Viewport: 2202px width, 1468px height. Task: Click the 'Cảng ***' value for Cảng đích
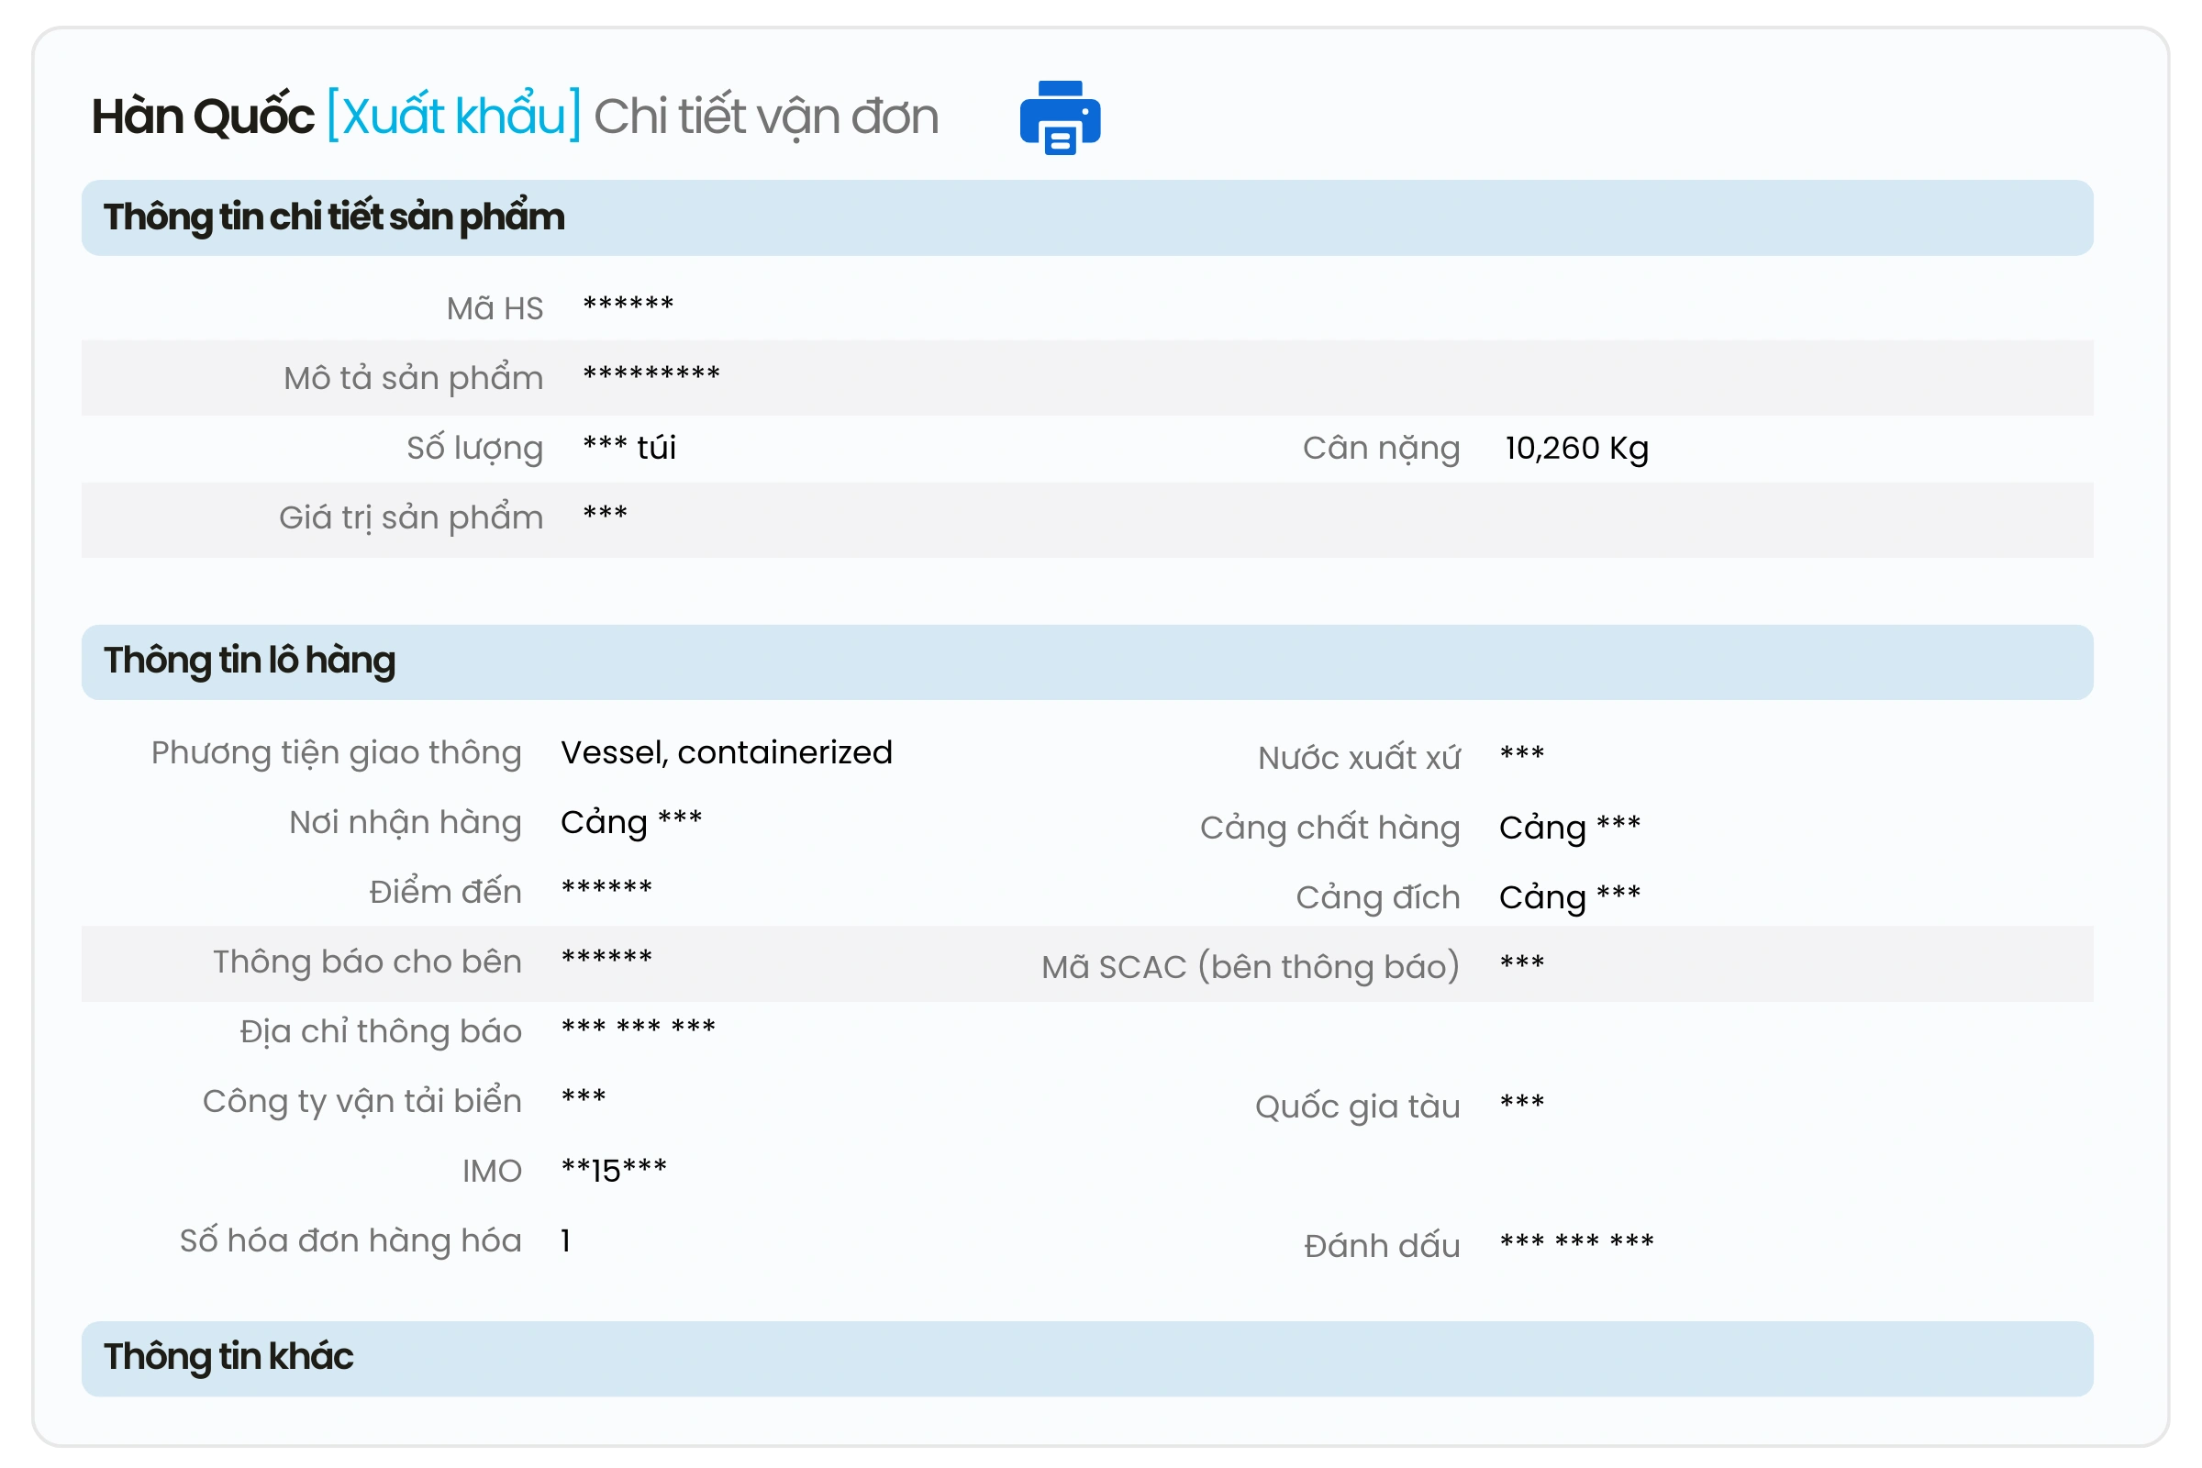tap(1569, 898)
